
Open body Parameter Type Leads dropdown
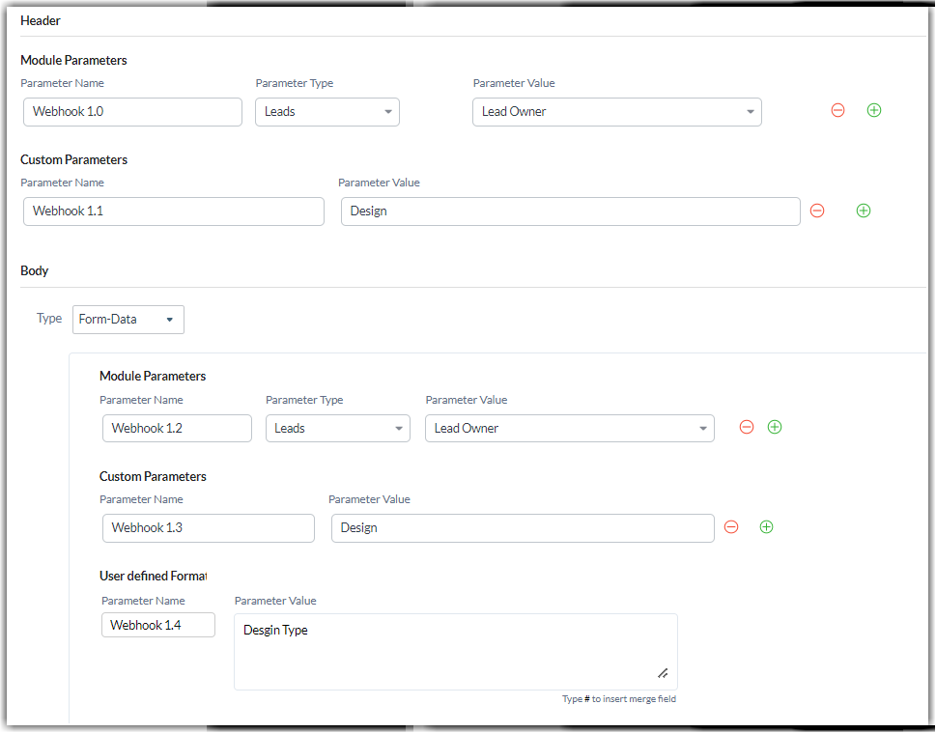pyautogui.click(x=337, y=429)
